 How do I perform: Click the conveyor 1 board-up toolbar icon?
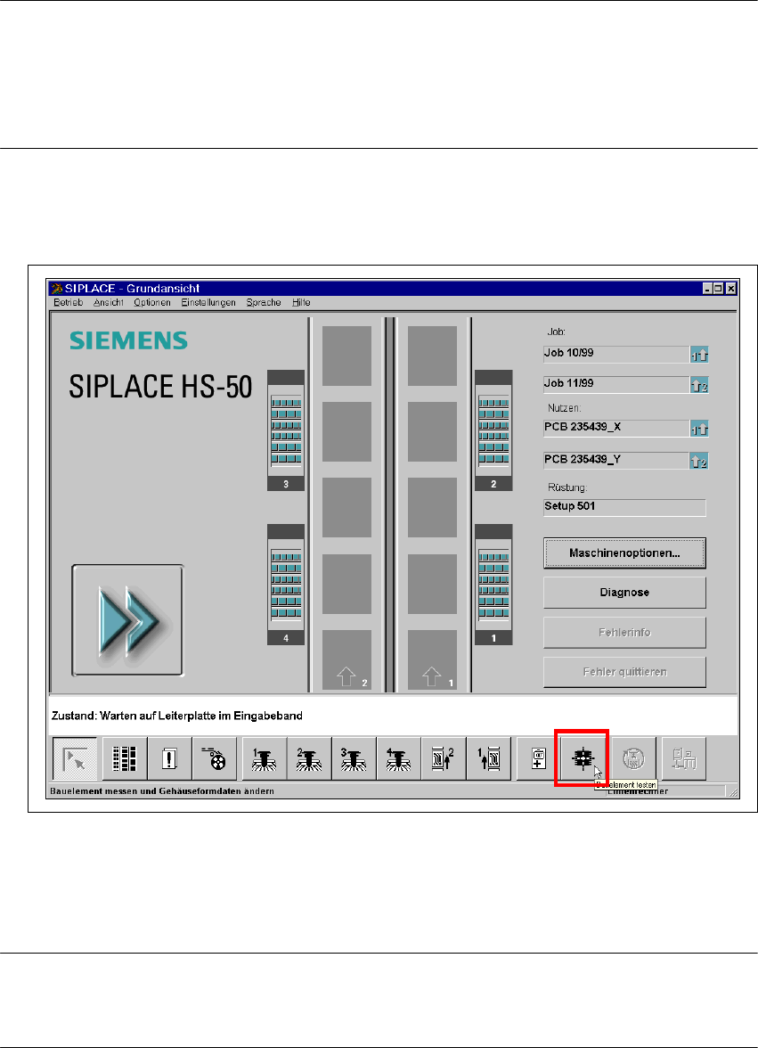pyautogui.click(x=489, y=758)
